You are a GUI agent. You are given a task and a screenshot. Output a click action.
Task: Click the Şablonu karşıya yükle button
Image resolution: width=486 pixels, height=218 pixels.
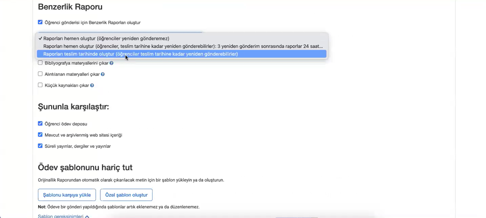(67, 195)
